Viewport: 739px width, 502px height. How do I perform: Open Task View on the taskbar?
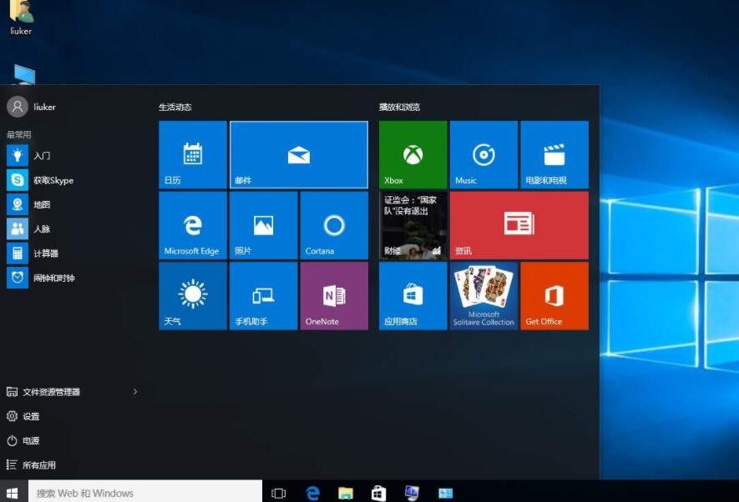point(279,493)
